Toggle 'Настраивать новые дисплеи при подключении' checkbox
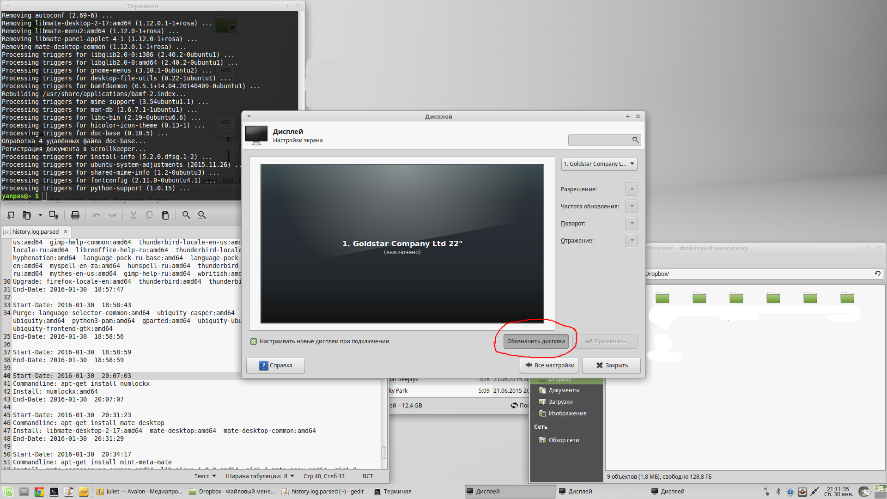The height and width of the screenshot is (499, 887). pos(254,341)
